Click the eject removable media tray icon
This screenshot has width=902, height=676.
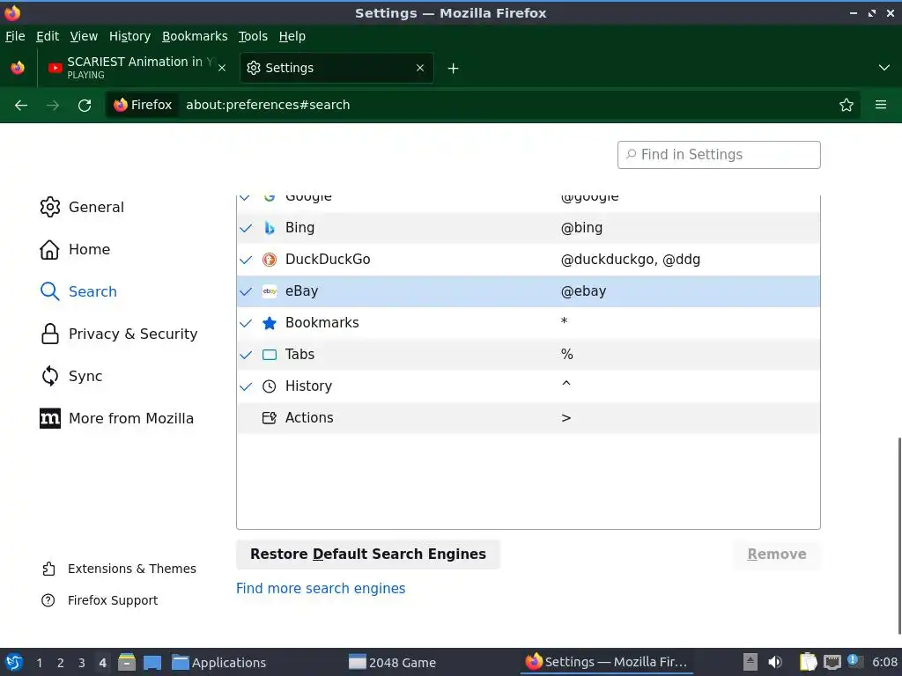[x=750, y=662]
